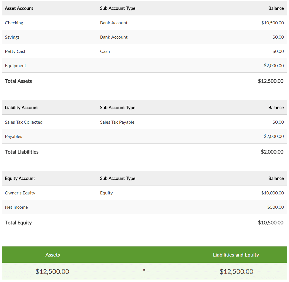Open the Payables liability account
This screenshot has height=282, width=289.
pyautogui.click(x=14, y=137)
